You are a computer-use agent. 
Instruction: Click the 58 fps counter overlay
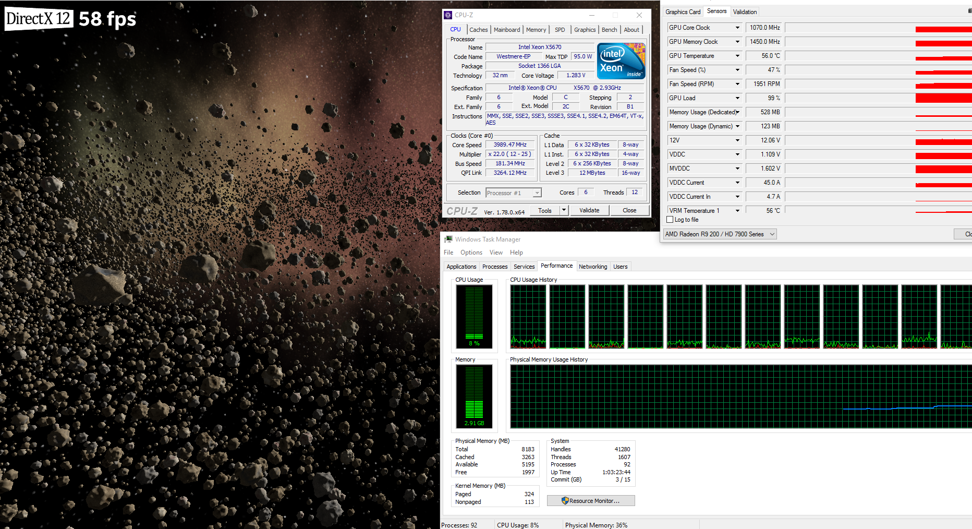coord(107,19)
